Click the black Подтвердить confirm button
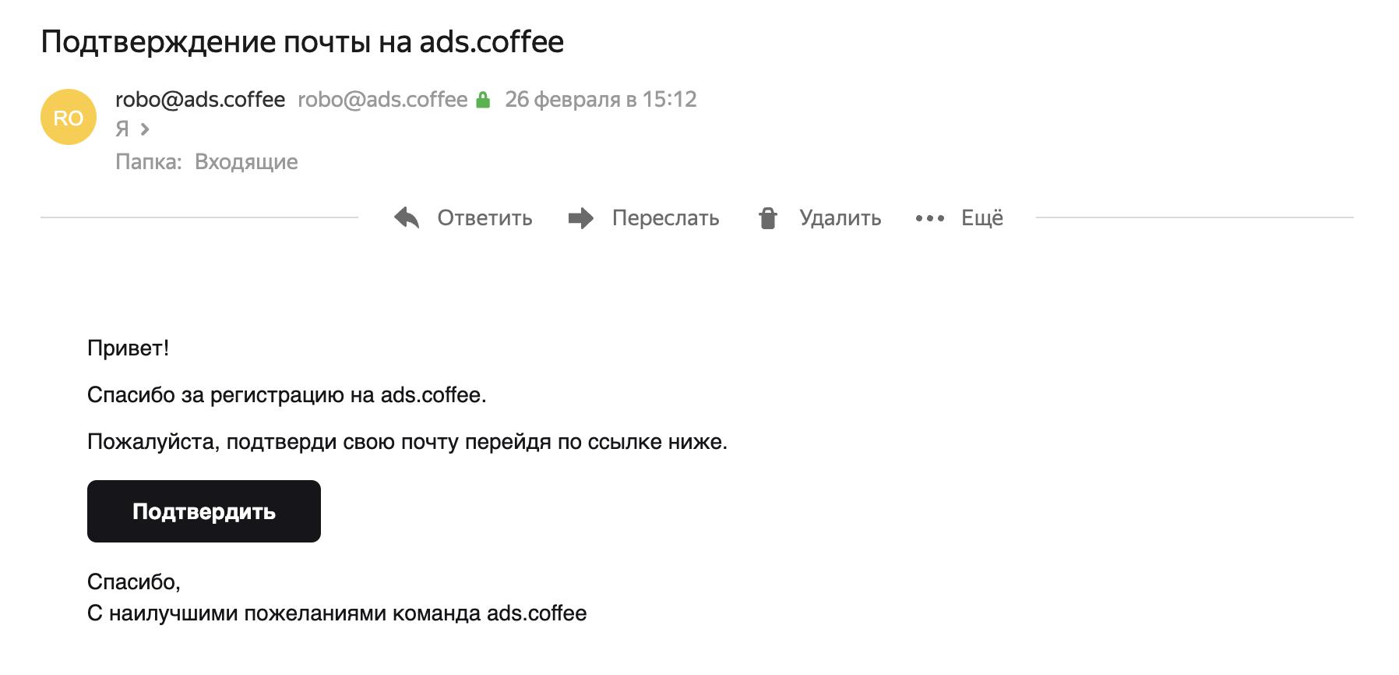Screen dimensions: 1399x675 tap(204, 511)
